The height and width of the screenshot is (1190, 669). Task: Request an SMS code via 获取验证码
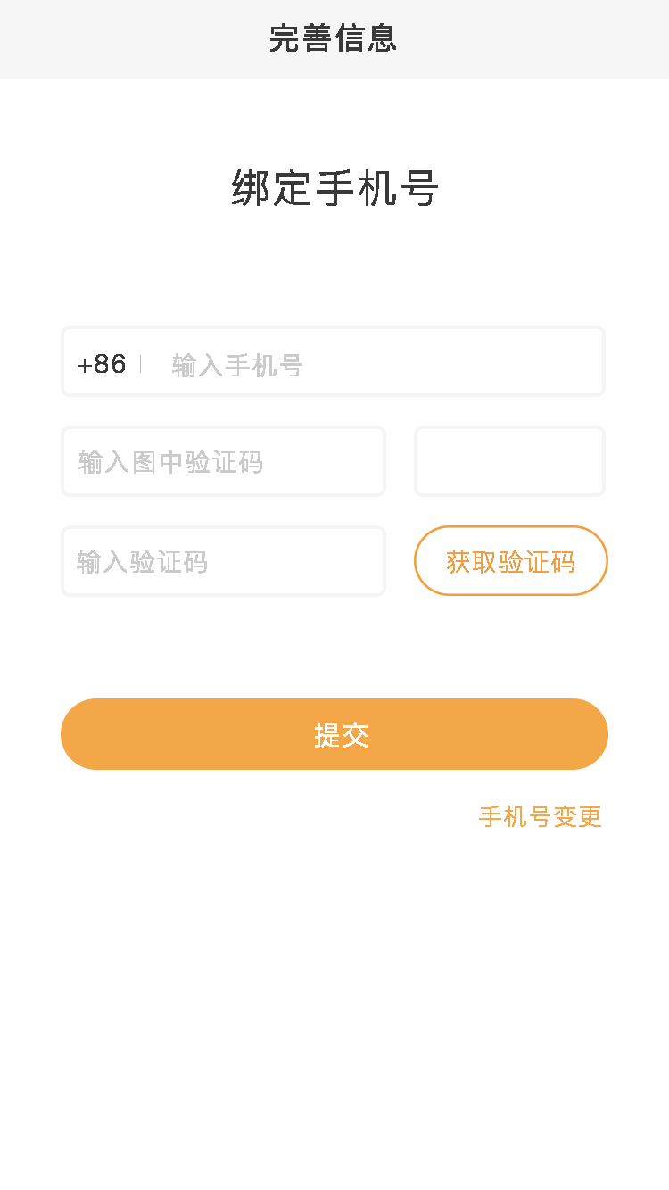(x=510, y=561)
